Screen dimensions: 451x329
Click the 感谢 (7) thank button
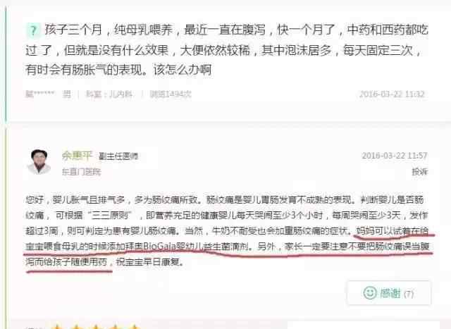click(x=389, y=293)
